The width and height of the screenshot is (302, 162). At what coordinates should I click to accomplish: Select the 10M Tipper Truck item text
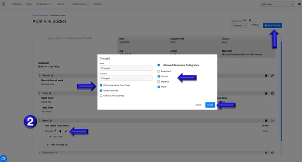(57, 126)
